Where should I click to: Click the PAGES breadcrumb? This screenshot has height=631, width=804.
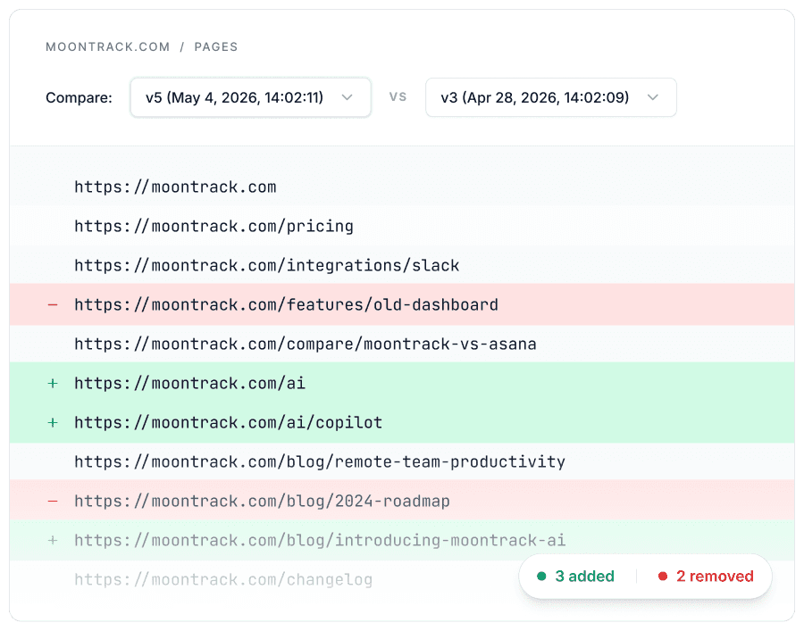216,46
